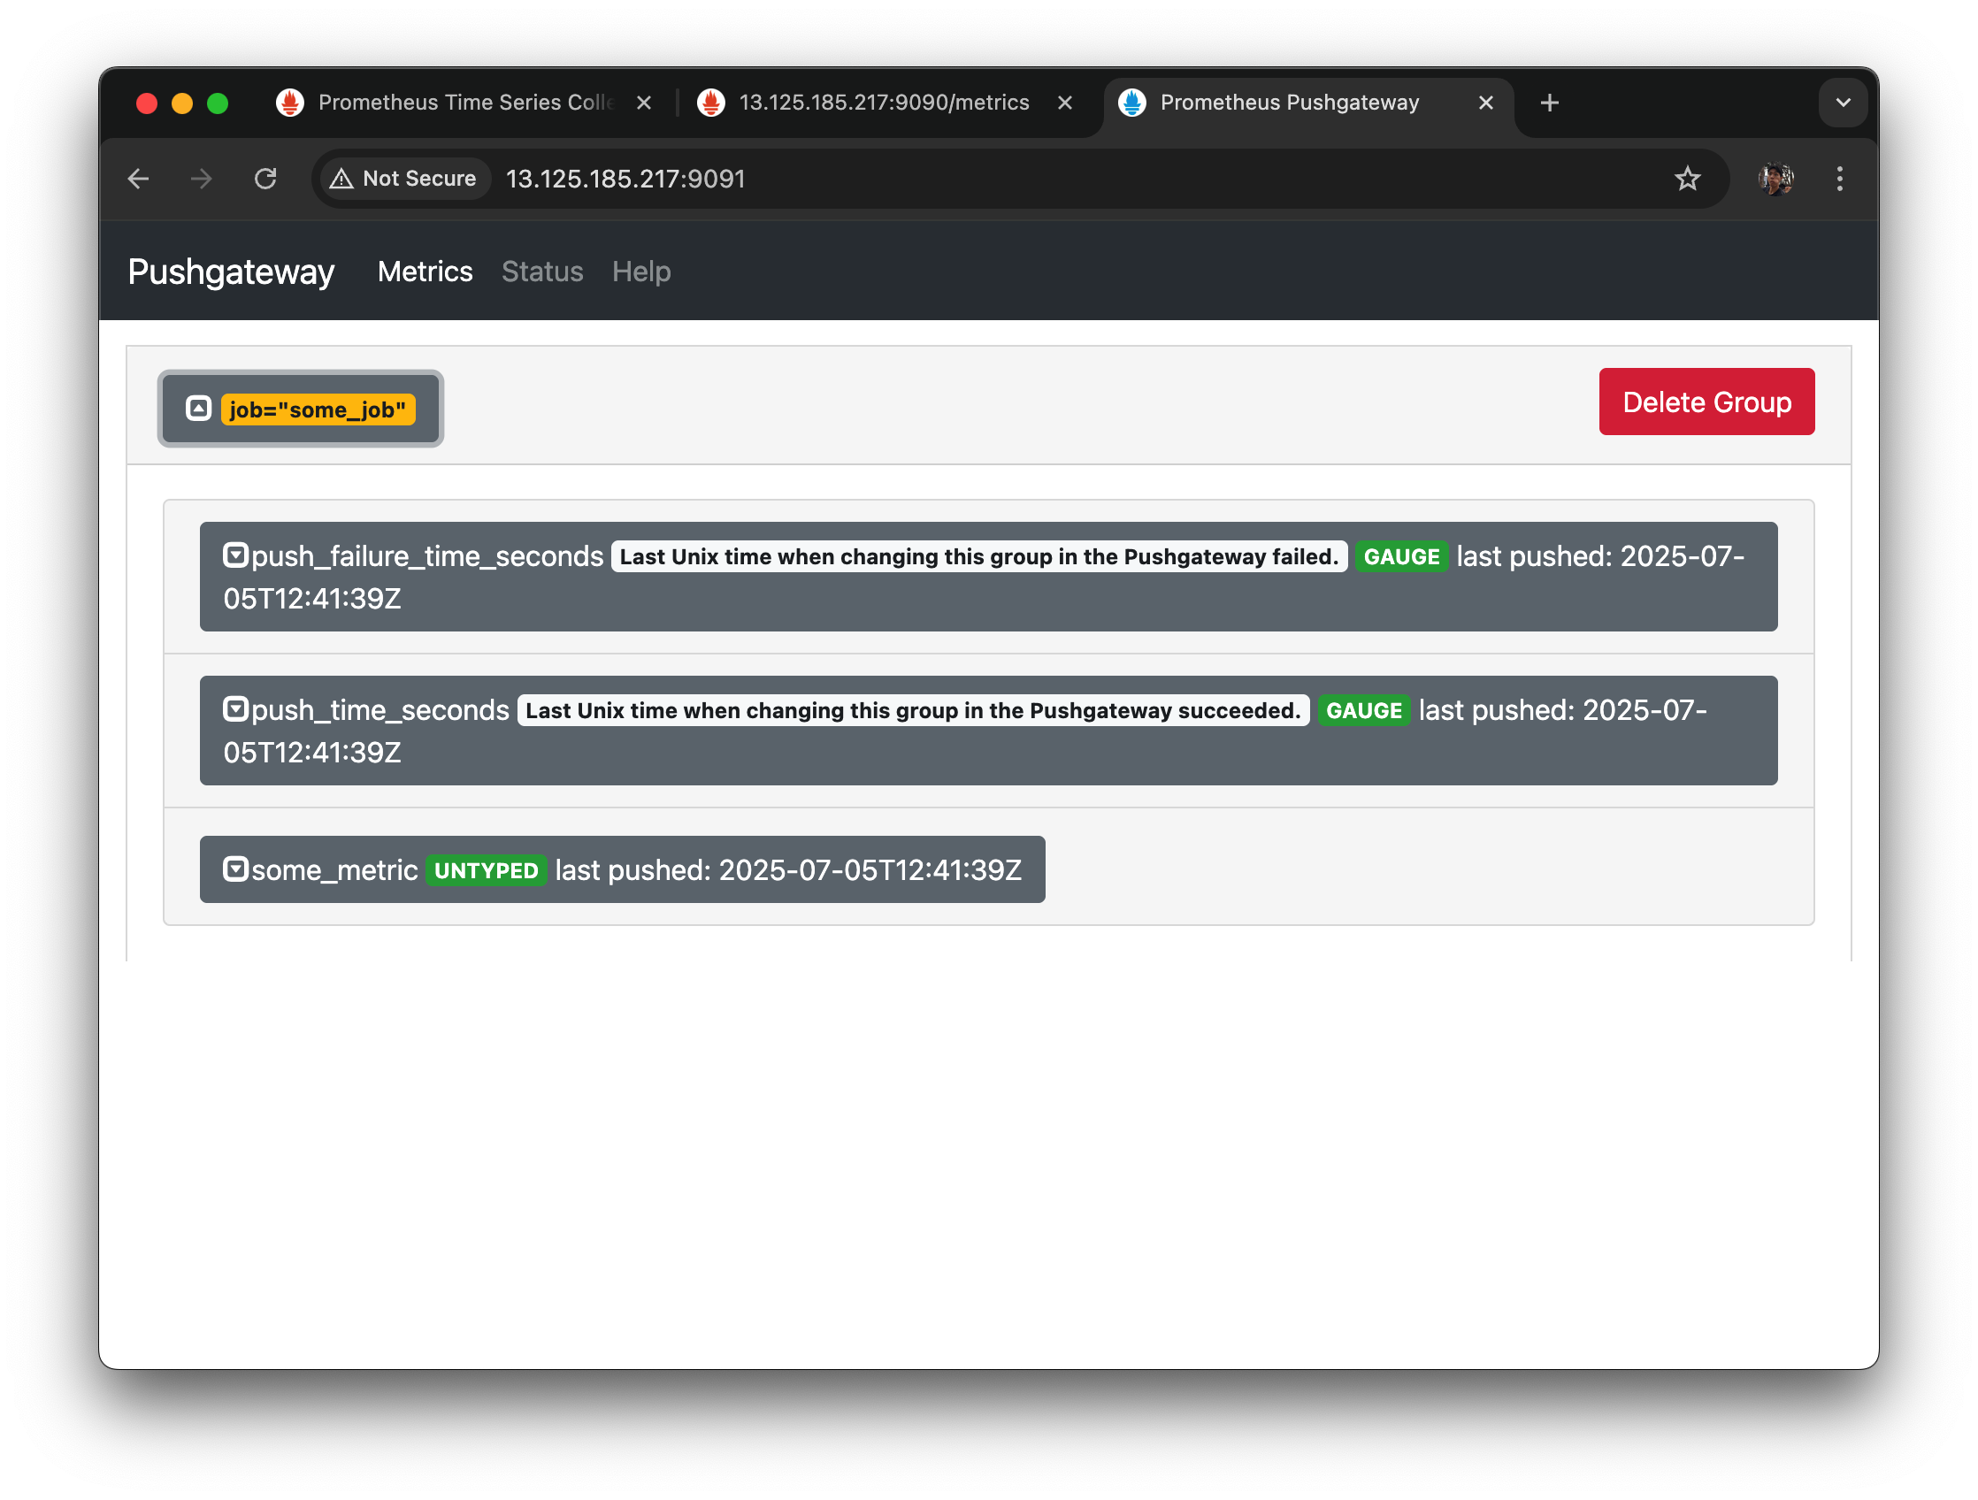The height and width of the screenshot is (1500, 1978).
Task: Open the tab search chevron
Action: 1842,103
